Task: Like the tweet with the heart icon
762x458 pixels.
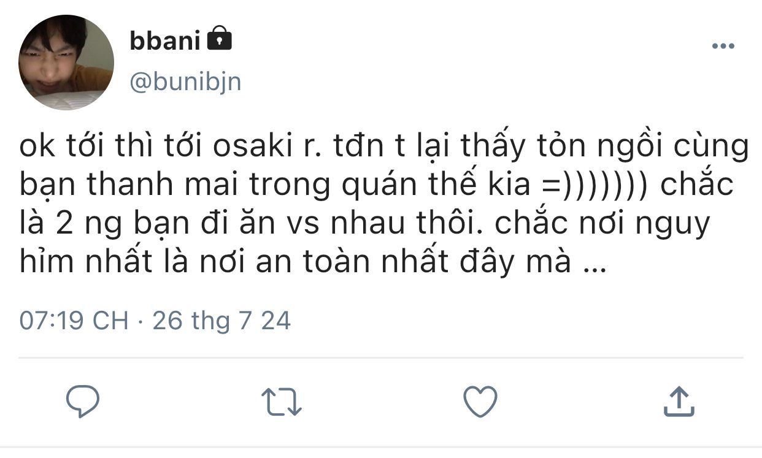Action: (x=480, y=402)
